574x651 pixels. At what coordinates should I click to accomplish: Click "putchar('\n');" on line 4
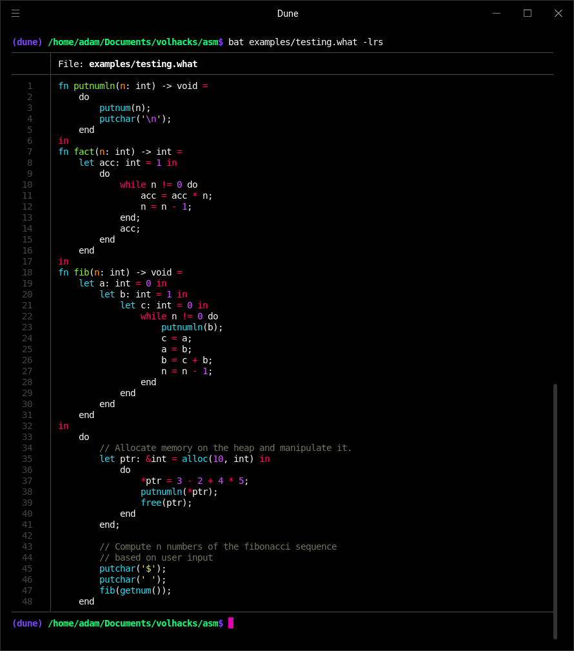point(135,119)
